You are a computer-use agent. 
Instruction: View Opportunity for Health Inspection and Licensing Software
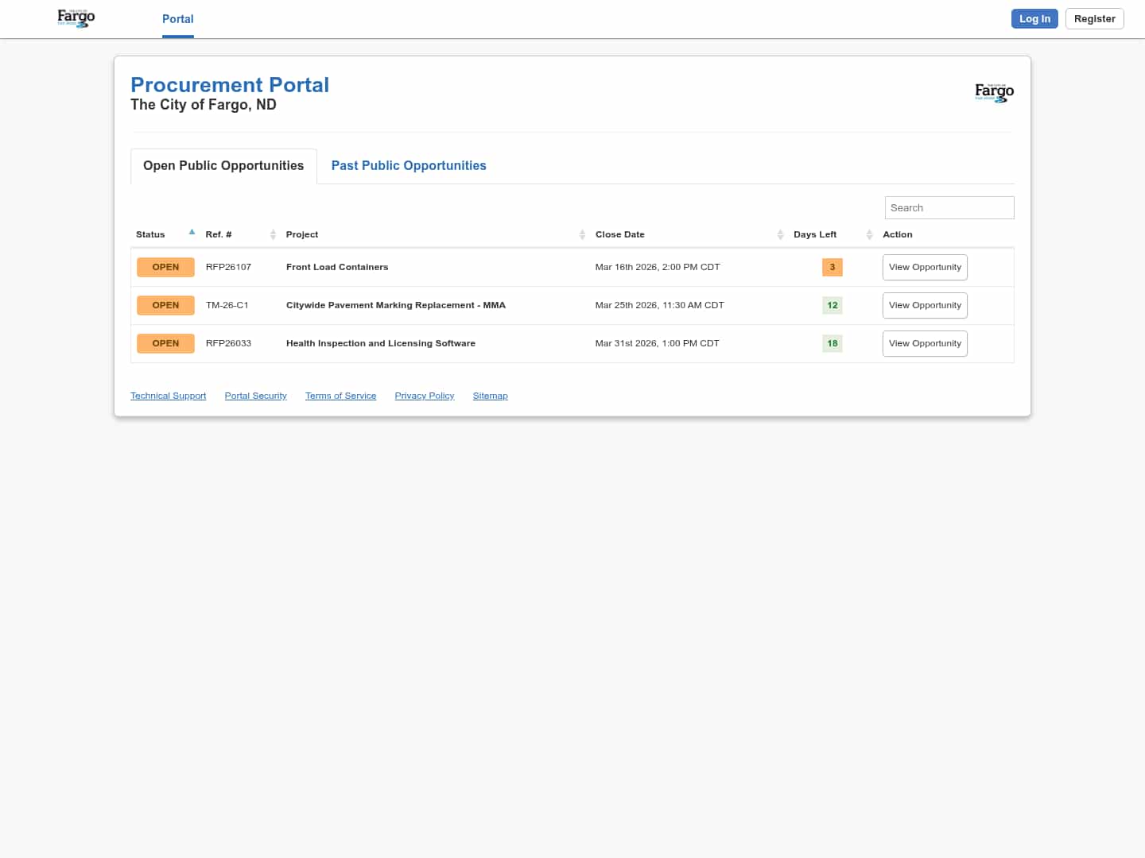click(925, 344)
